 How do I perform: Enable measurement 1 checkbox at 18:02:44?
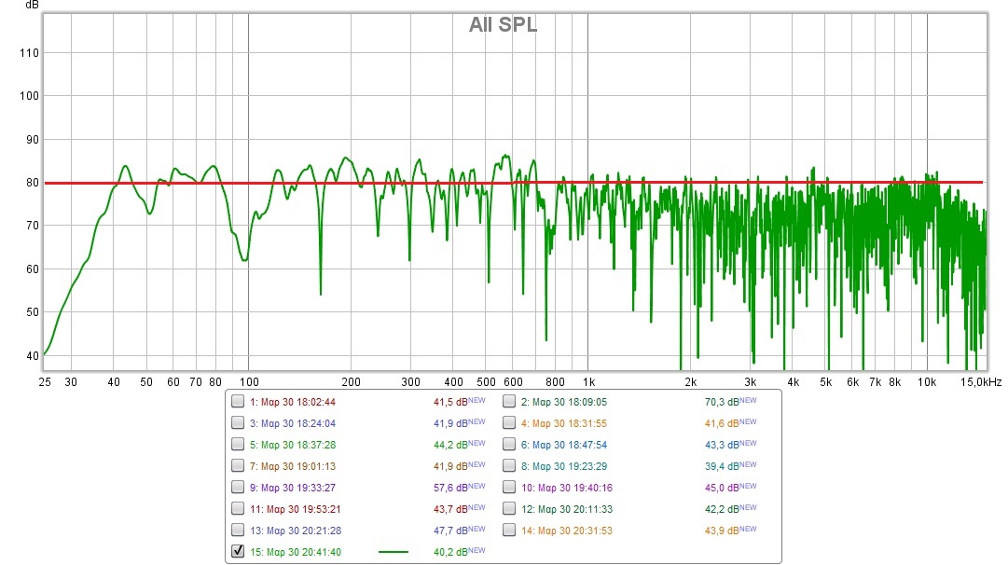(238, 402)
